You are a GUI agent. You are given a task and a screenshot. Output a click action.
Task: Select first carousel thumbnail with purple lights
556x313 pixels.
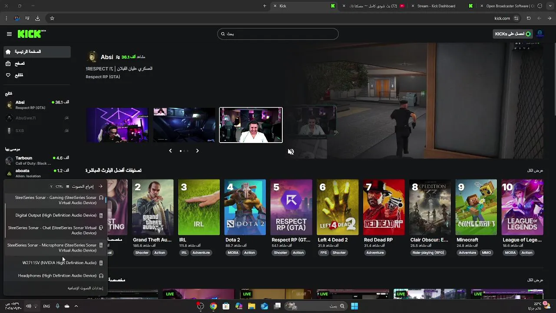point(117,125)
